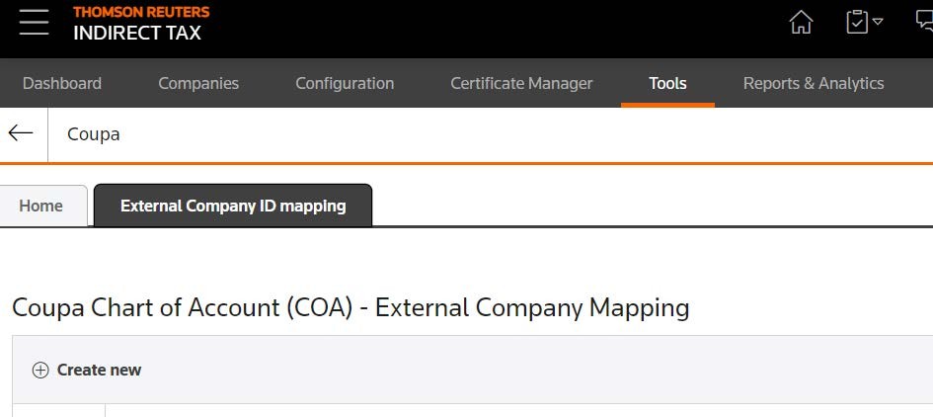
Task: Open the Configuration menu
Action: click(x=345, y=83)
